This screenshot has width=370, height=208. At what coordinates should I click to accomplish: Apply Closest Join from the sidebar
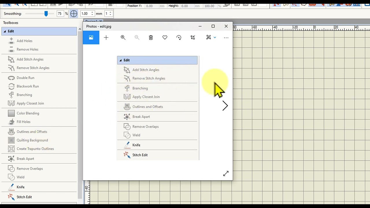click(x=30, y=103)
